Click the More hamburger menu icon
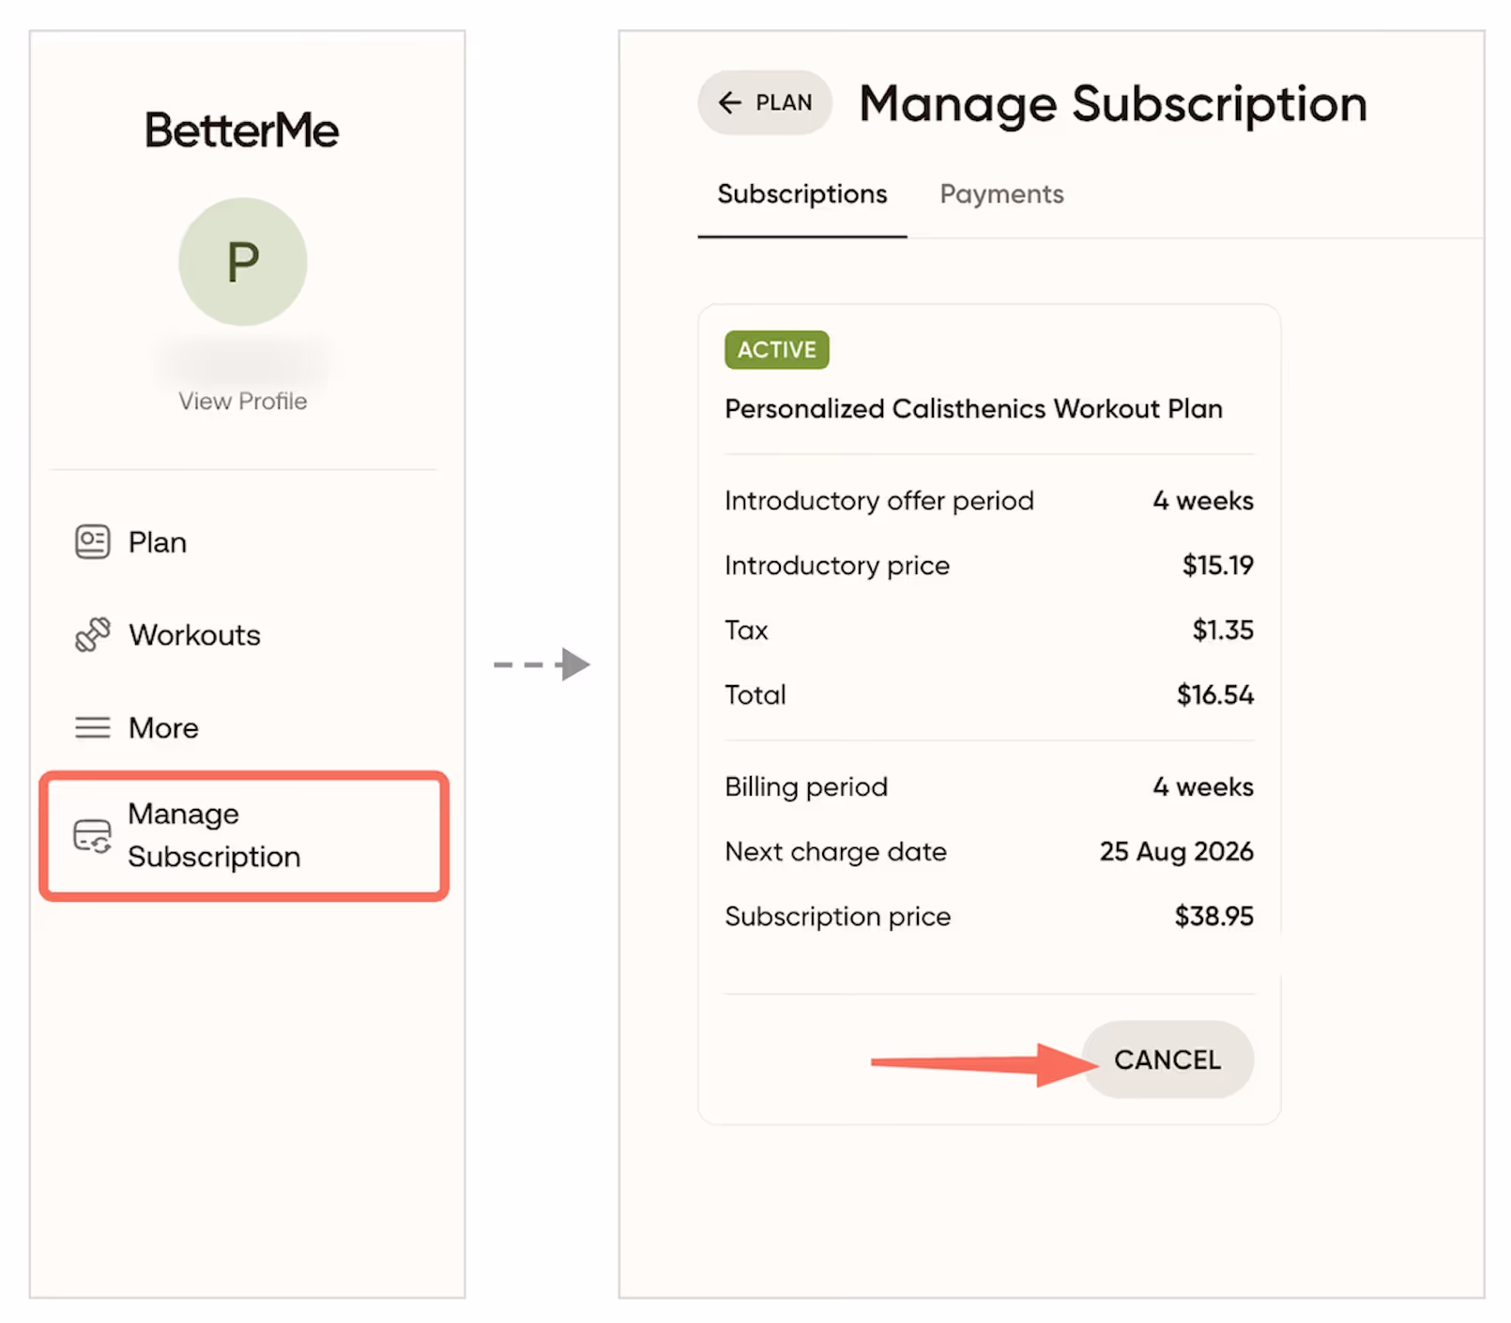 92,728
